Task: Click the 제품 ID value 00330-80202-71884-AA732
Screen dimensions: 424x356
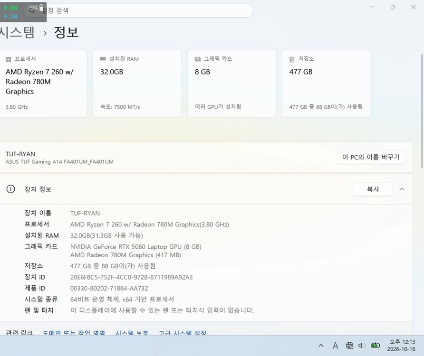Action: click(109, 288)
